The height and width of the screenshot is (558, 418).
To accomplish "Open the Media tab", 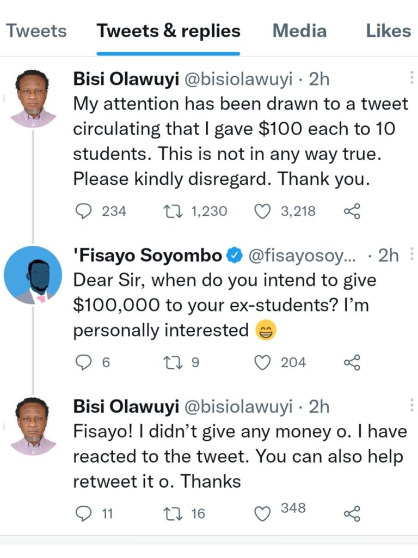I will [299, 31].
